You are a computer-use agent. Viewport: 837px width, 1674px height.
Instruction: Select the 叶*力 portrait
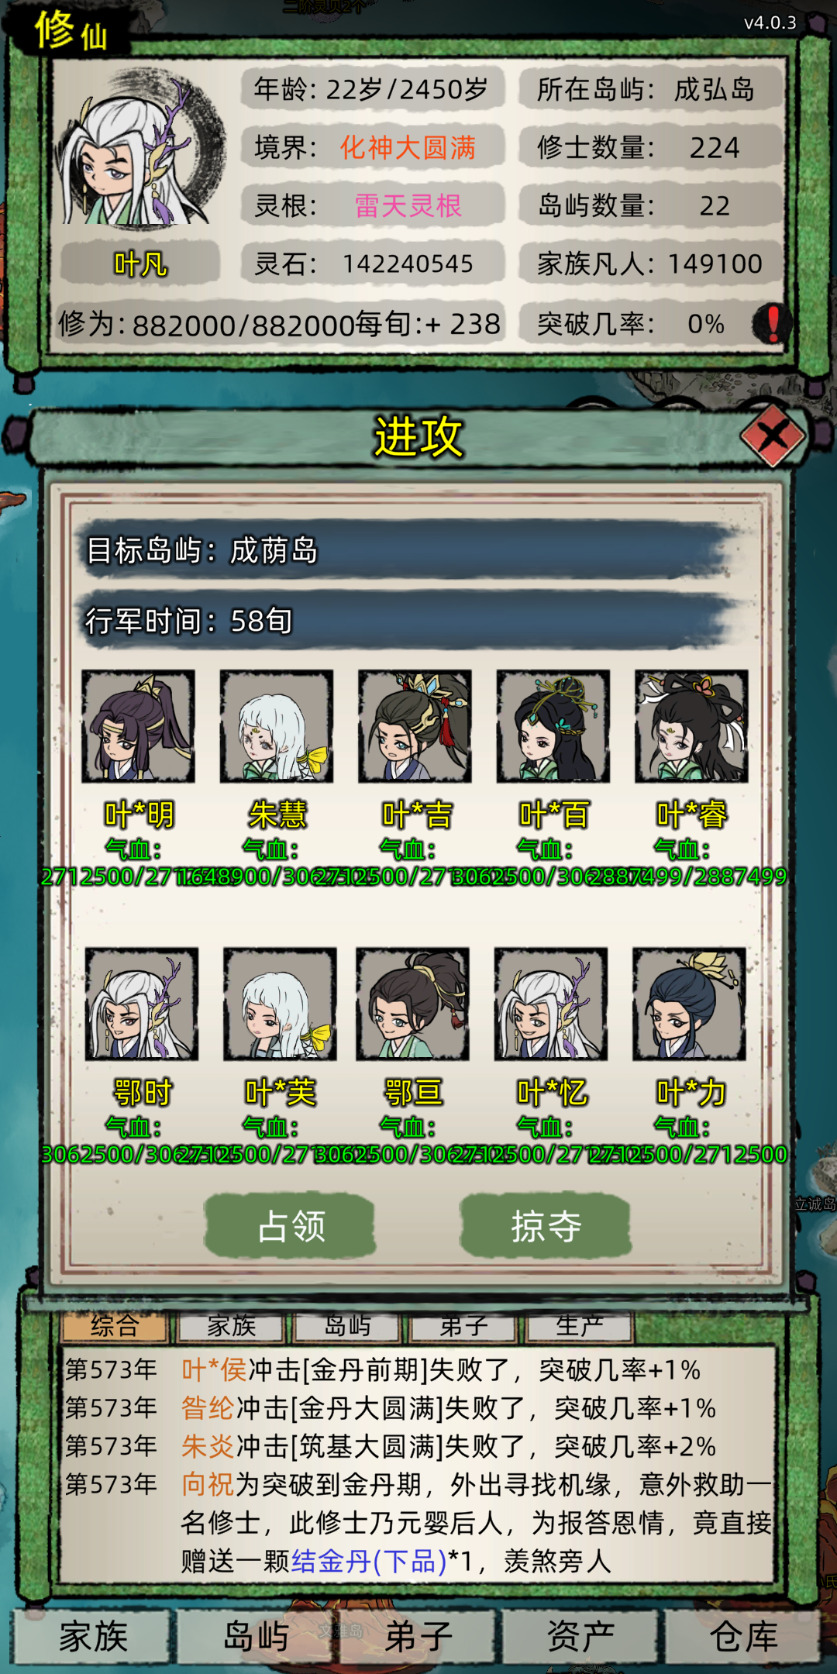pyautogui.click(x=689, y=1004)
